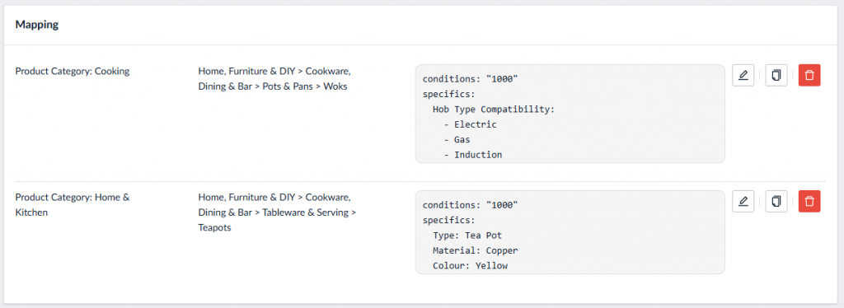Edit the Cooking category mapping

[743, 75]
